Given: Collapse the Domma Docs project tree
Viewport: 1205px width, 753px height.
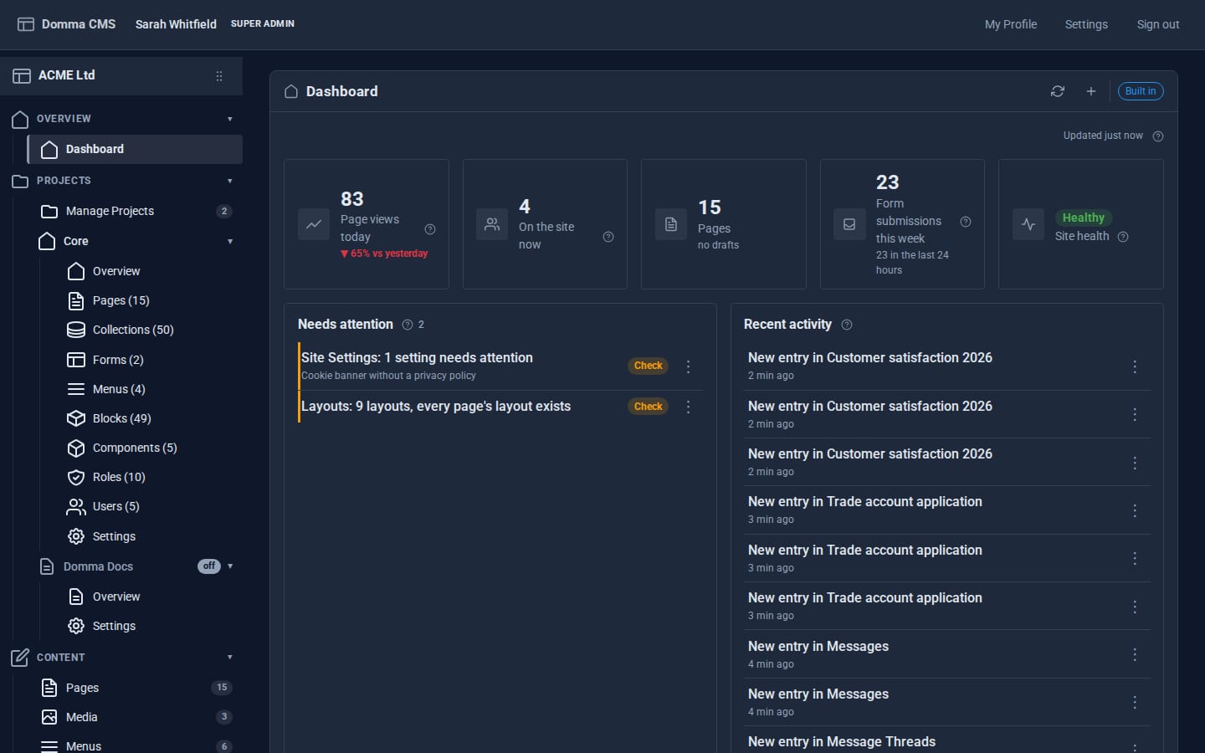Looking at the screenshot, I should click(x=230, y=566).
